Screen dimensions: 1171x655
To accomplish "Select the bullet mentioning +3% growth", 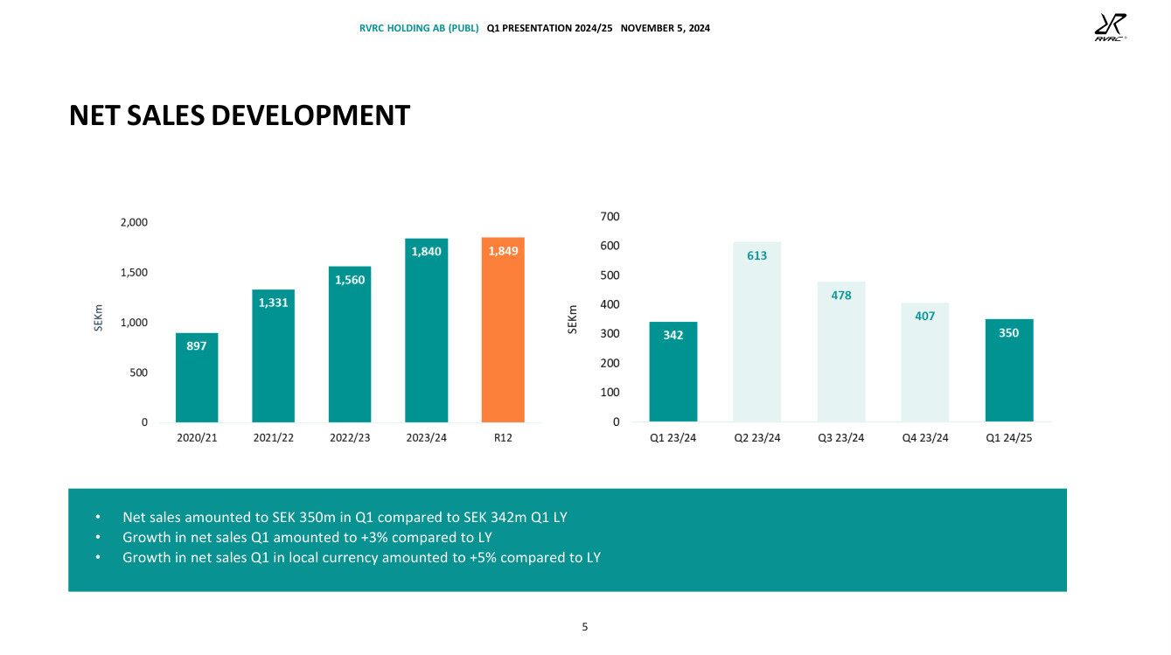I will coord(307,537).
